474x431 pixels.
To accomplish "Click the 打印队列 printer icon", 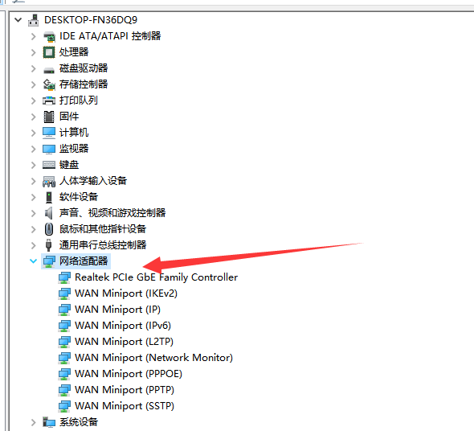I will click(x=49, y=101).
